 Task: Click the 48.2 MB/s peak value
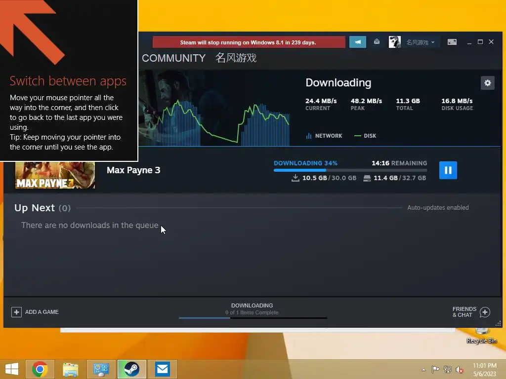[x=366, y=101]
